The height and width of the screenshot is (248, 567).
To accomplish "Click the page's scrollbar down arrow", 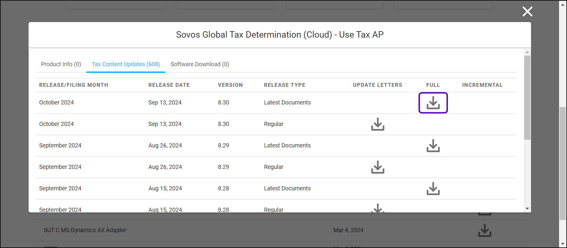I will pos(563,244).
